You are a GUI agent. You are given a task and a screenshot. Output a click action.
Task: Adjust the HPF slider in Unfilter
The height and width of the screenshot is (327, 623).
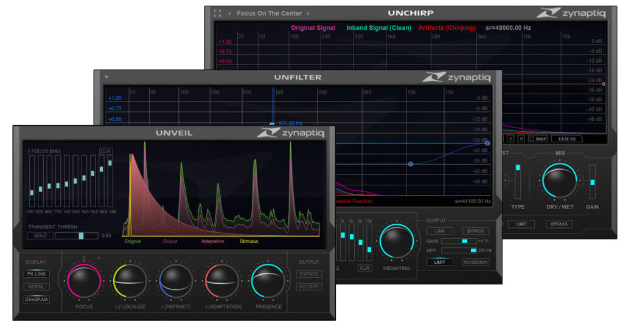tap(459, 250)
